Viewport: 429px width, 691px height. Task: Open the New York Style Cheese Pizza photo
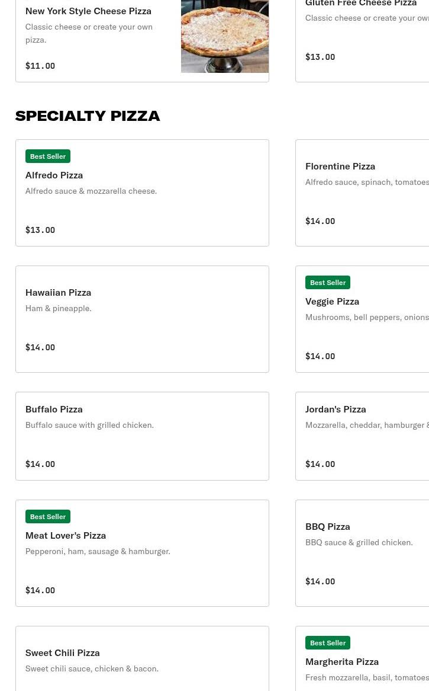click(x=224, y=37)
